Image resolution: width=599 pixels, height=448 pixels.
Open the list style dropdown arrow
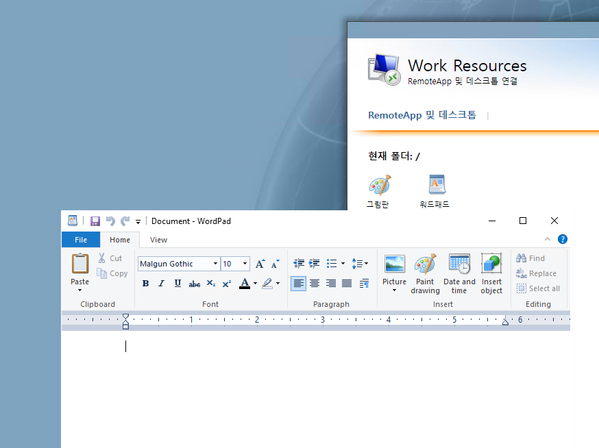[343, 264]
